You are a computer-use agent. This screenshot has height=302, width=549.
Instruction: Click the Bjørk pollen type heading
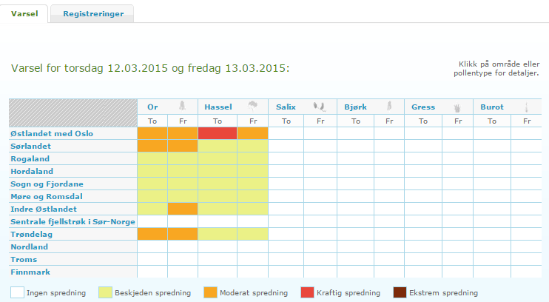355,107
